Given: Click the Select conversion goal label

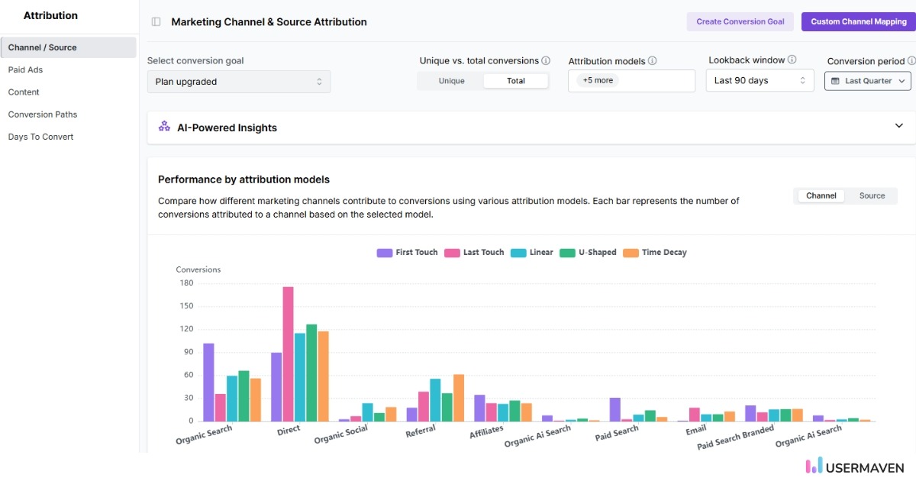Looking at the screenshot, I should click(195, 60).
